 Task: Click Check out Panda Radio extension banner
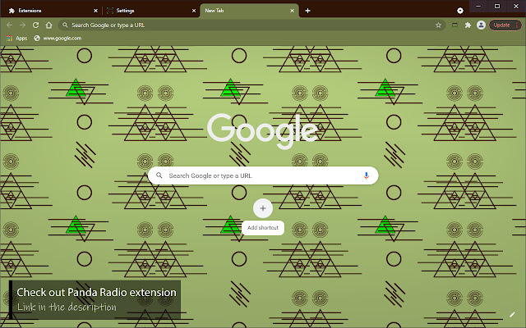(x=95, y=299)
